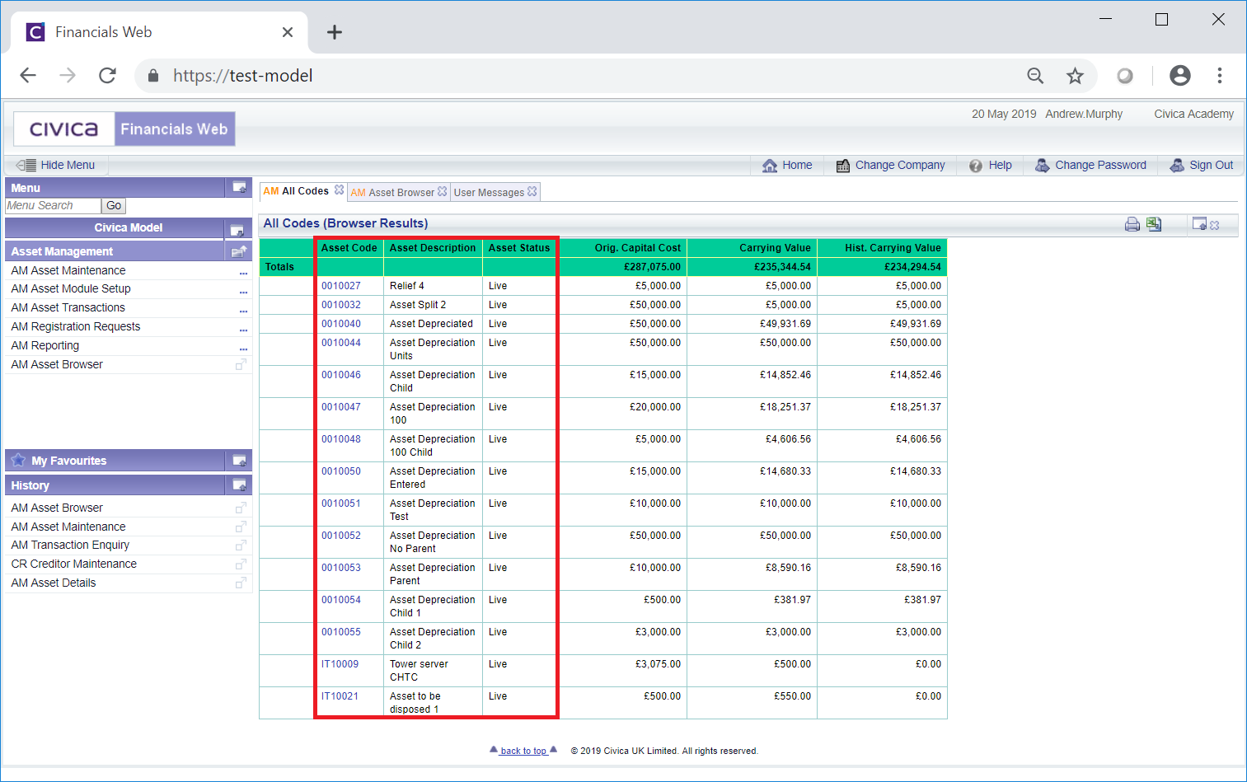Expand AM Registration Requests submenu dots
1247x782 pixels.
(x=243, y=330)
